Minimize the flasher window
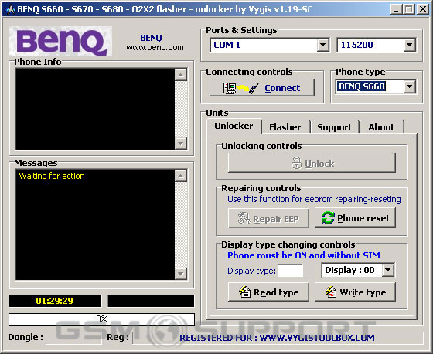433x354 pixels. tap(396, 9)
